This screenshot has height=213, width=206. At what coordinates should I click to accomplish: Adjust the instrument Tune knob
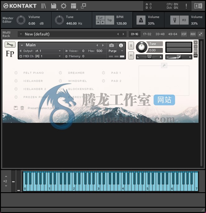click(141, 47)
